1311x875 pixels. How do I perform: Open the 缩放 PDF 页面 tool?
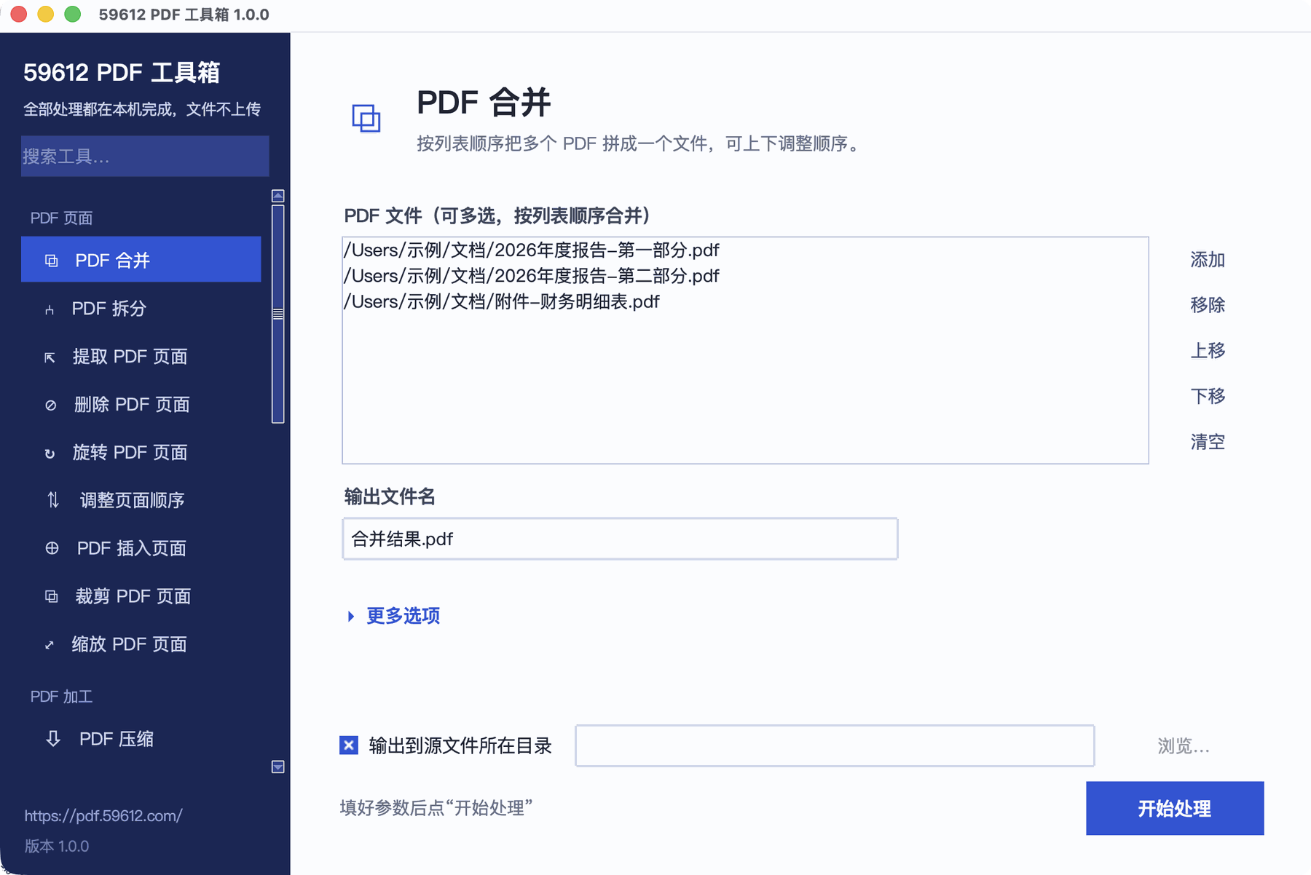coord(141,644)
